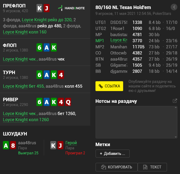180x174 pixels.
Task: Click the Проиграл 2 result text
Action: tap(75, 153)
